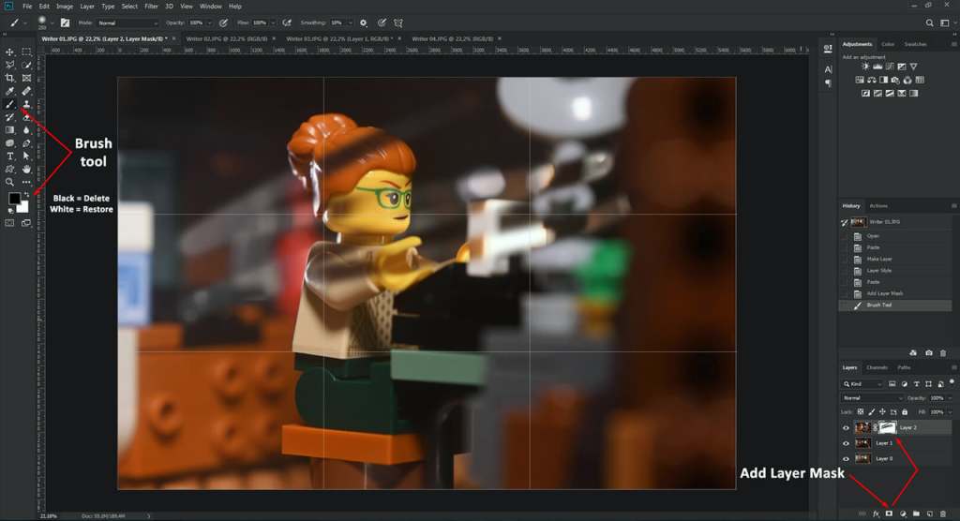Screen dimensions: 960x521
Task: Click the Add layer mask icon
Action: click(889, 514)
